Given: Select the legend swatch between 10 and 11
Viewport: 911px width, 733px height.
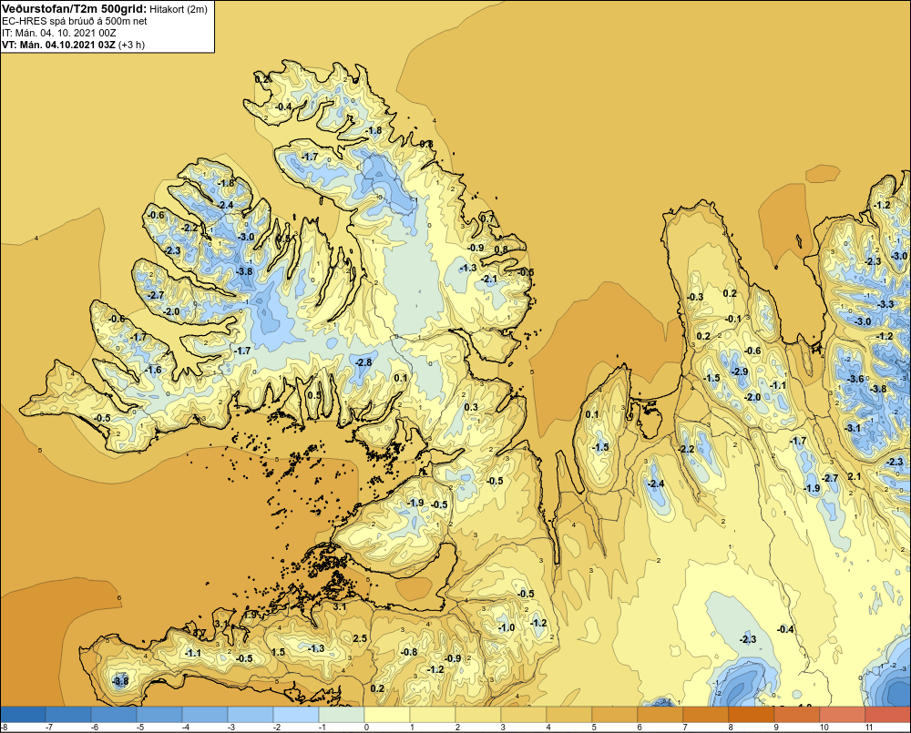Looking at the screenshot, I should coord(843,715).
